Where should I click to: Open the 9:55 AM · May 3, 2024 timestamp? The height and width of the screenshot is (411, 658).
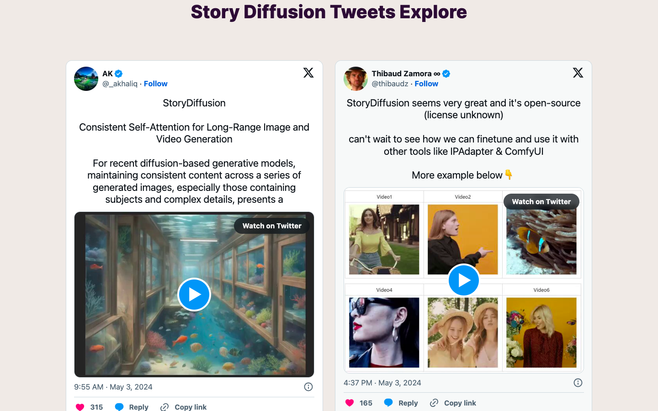(113, 387)
